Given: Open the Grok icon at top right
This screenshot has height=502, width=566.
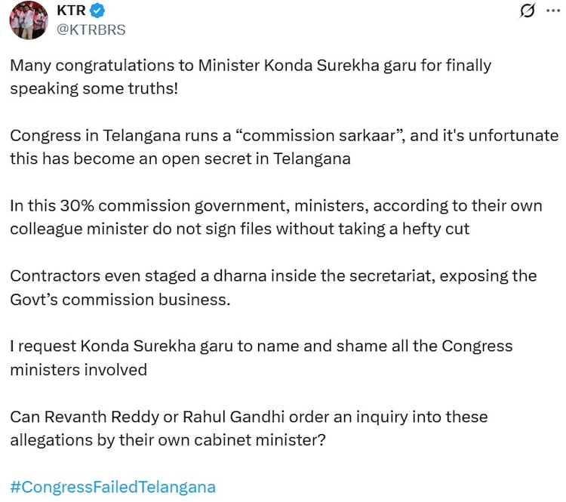Looking at the screenshot, I should click(x=528, y=11).
